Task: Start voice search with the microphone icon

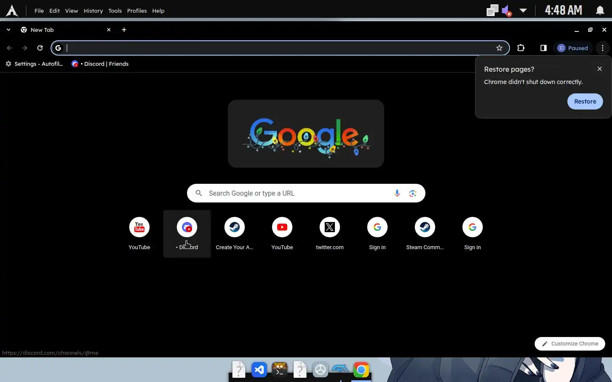Action: 397,193
